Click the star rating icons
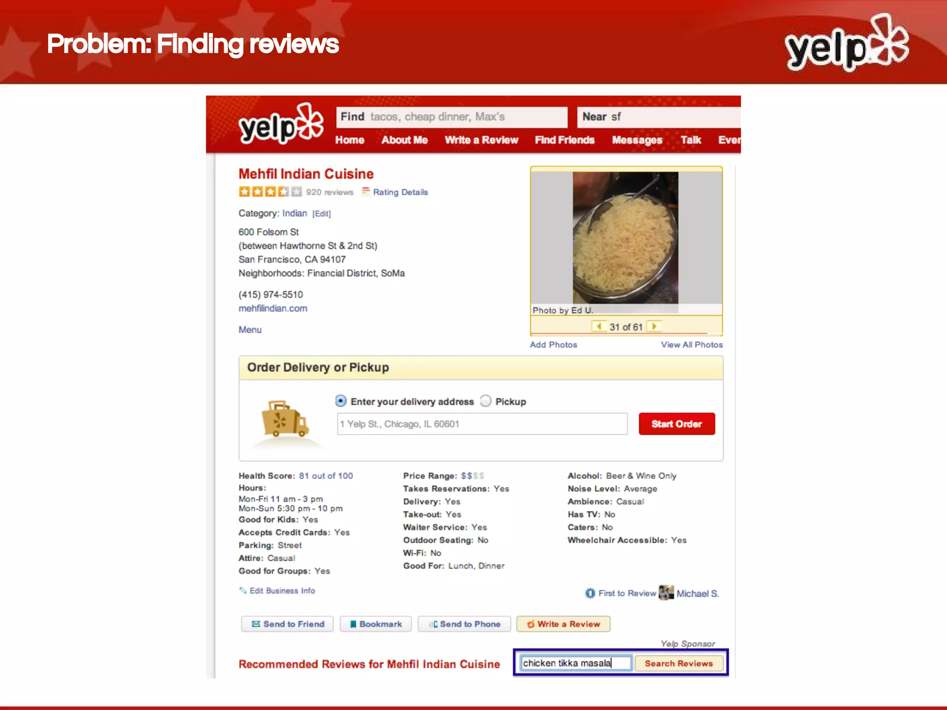The height and width of the screenshot is (710, 947). click(270, 191)
